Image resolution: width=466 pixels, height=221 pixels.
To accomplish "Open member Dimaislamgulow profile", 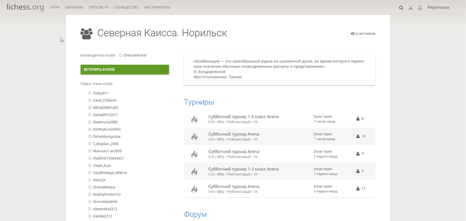I will (x=107, y=137).
